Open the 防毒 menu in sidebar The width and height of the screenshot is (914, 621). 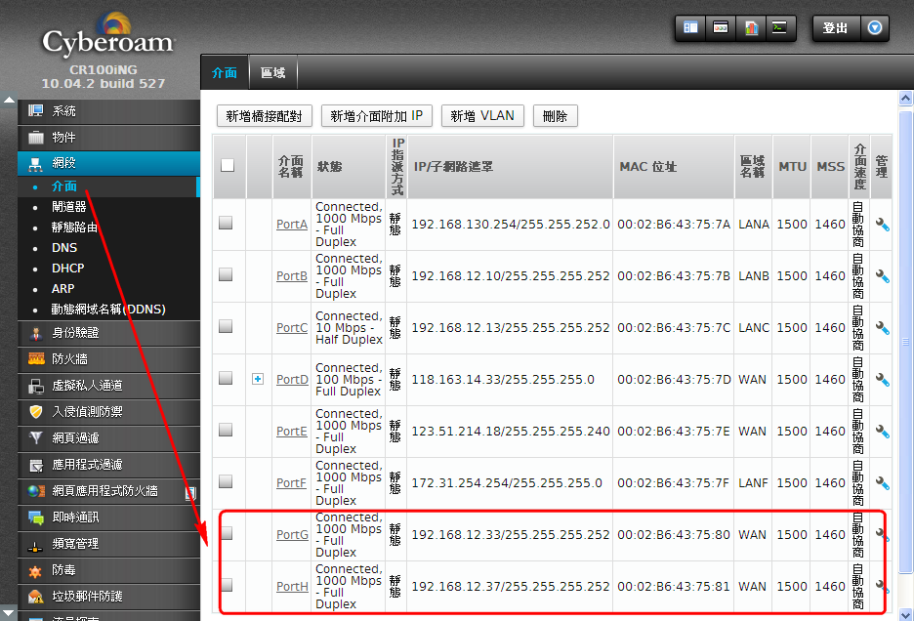coord(109,570)
